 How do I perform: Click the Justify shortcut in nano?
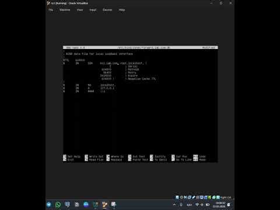(157, 156)
